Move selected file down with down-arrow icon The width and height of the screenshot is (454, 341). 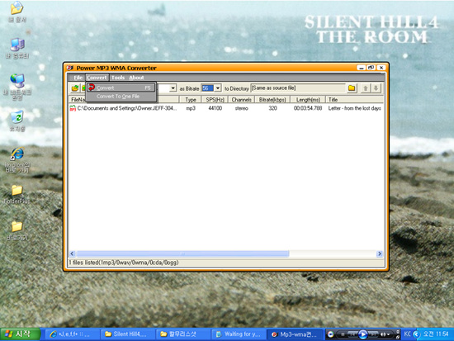click(376, 88)
